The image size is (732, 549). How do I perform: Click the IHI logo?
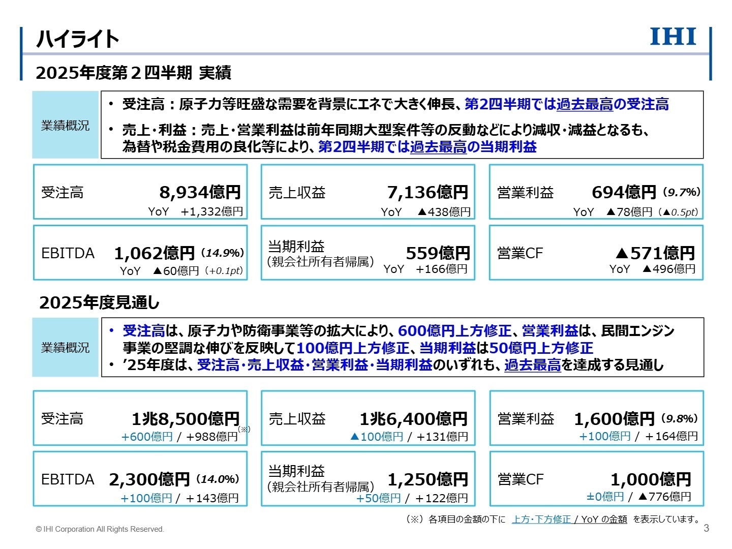click(672, 37)
